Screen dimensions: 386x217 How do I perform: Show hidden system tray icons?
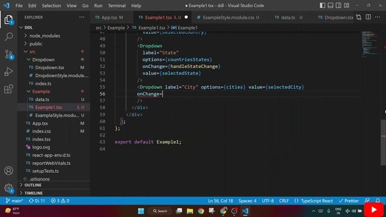click(314, 211)
